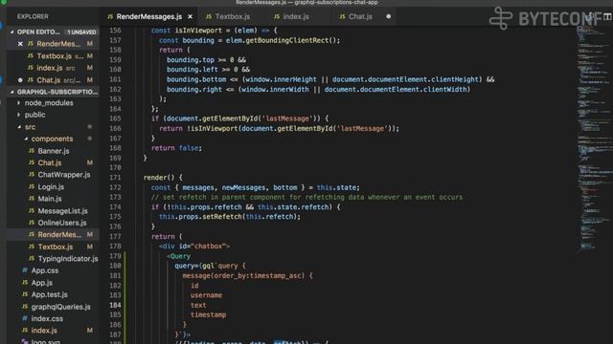
Task: Click CSS hash icon beside App.css
Action: coord(25,270)
